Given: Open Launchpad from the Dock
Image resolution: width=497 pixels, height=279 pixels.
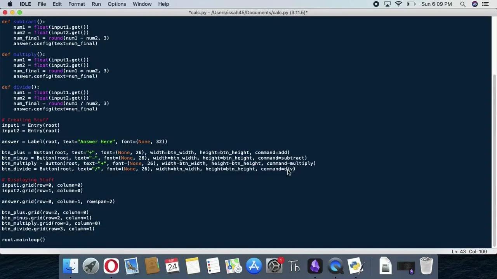Looking at the screenshot, I should tap(90, 266).
